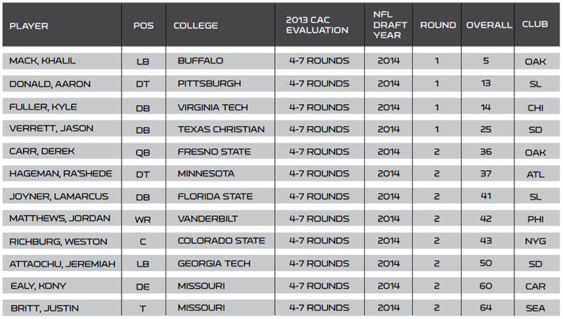Select ATTAOCHU, JEREMIAH player name

point(62,264)
